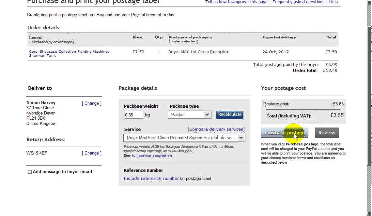Image resolution: width=372 pixels, height=216 pixels.
Task: Open Compare delivery services link
Action: 216,129
